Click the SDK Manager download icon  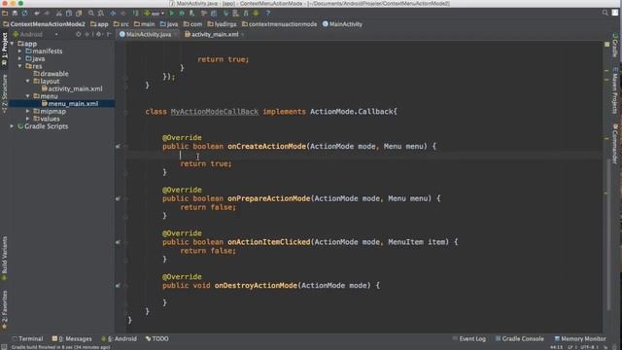(x=246, y=13)
